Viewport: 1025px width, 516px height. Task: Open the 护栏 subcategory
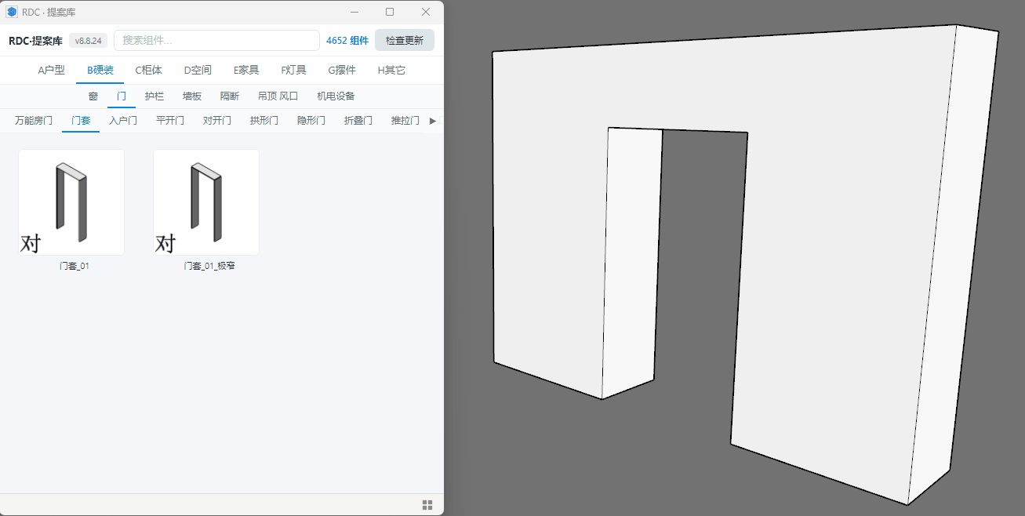coord(154,96)
